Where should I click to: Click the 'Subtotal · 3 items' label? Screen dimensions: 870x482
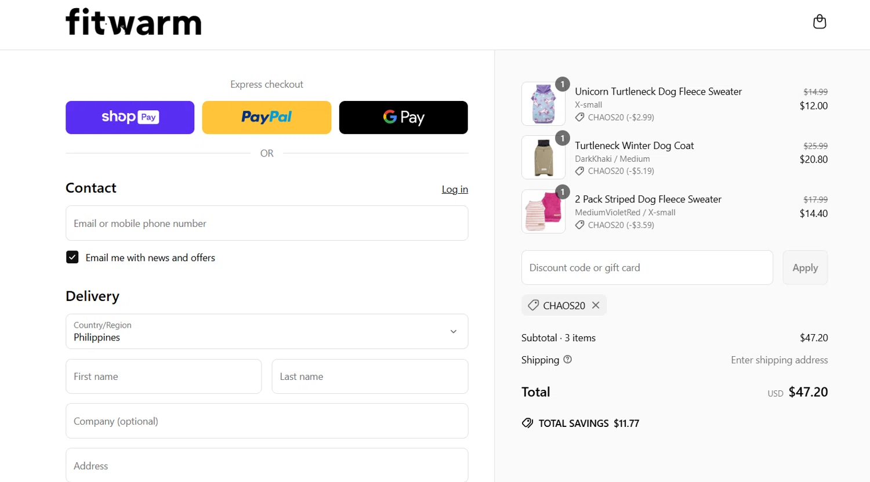click(559, 338)
